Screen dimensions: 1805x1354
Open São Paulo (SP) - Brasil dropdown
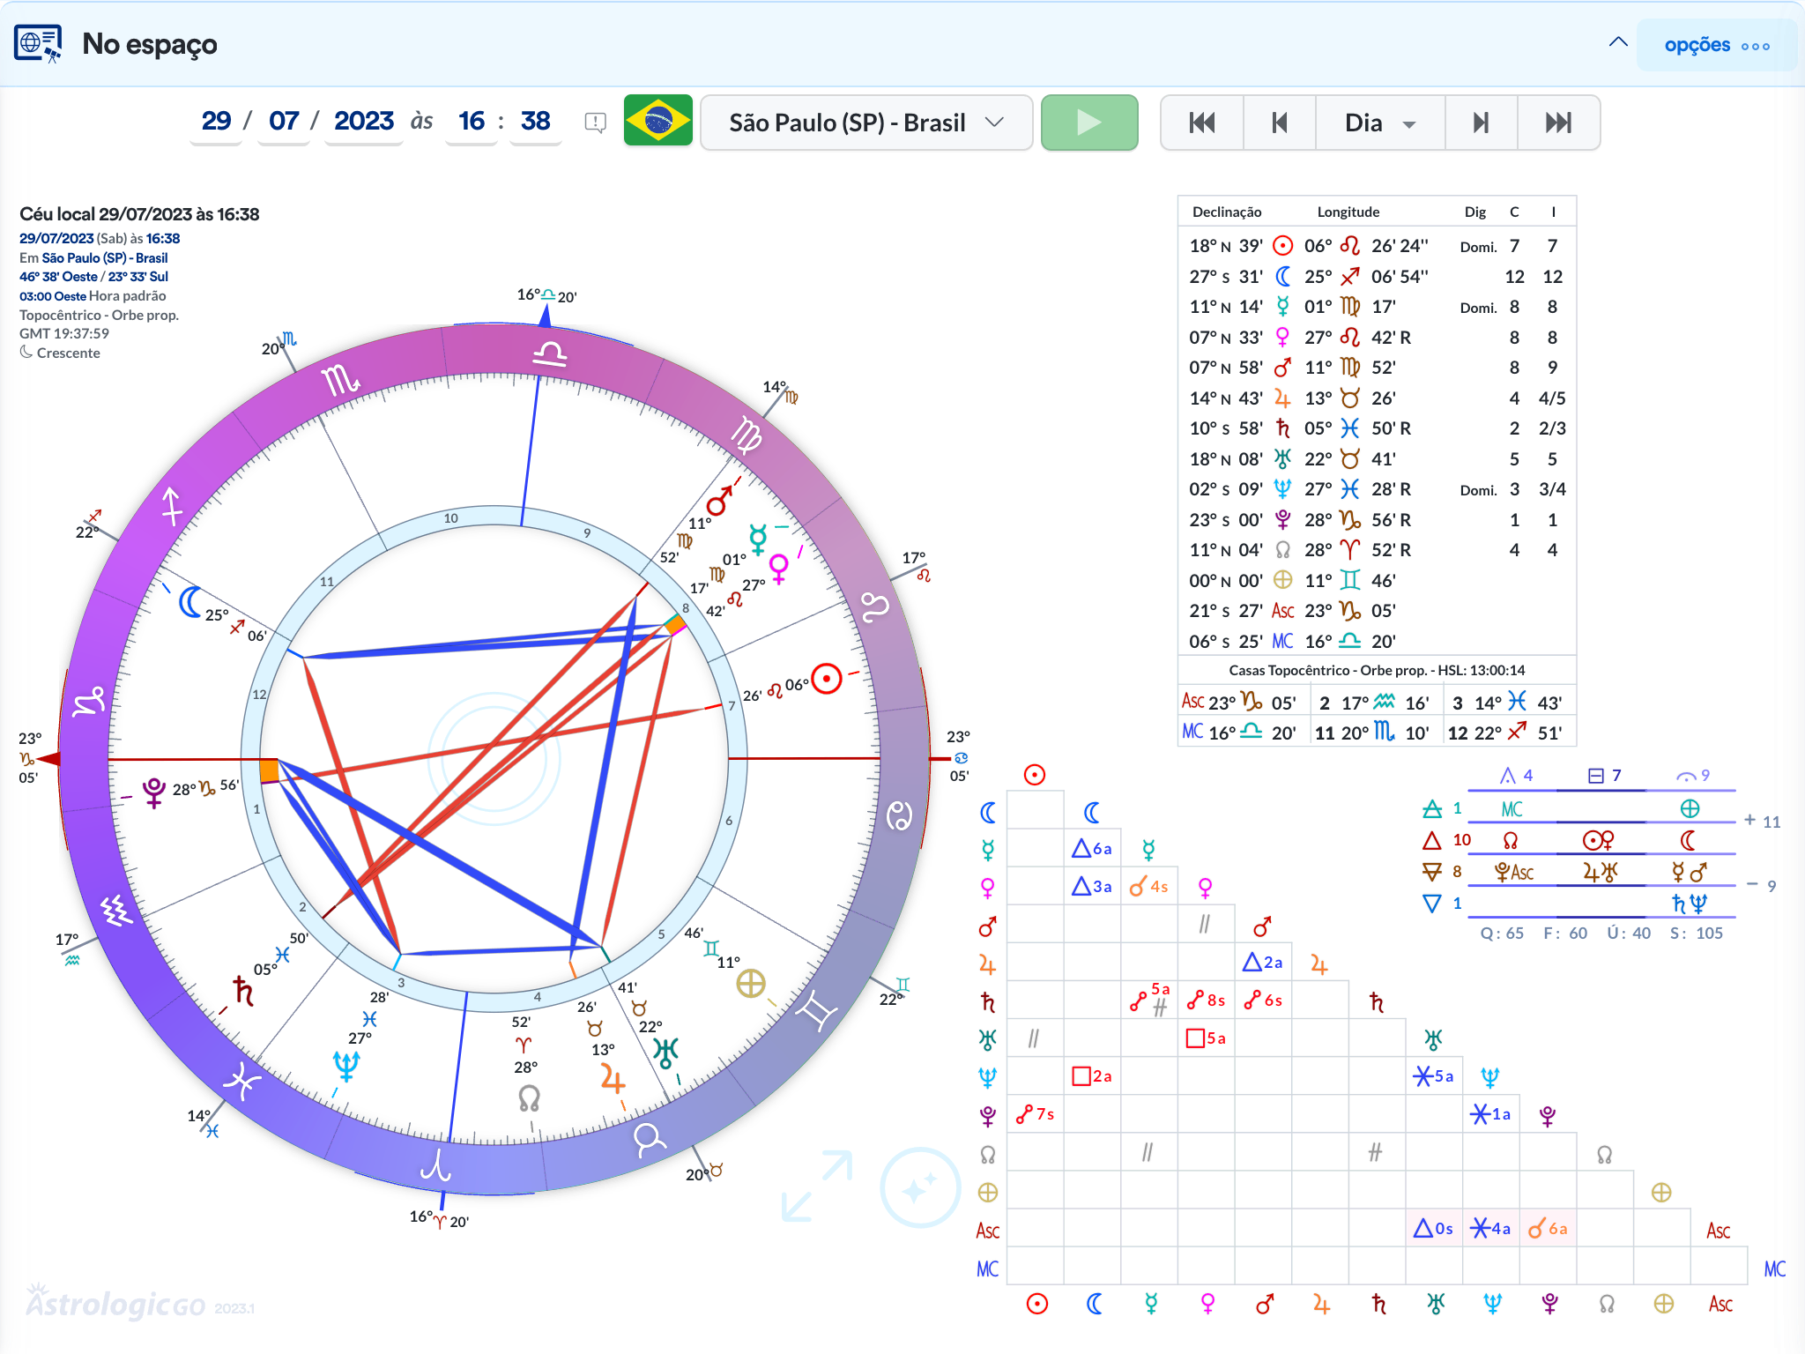(x=866, y=123)
